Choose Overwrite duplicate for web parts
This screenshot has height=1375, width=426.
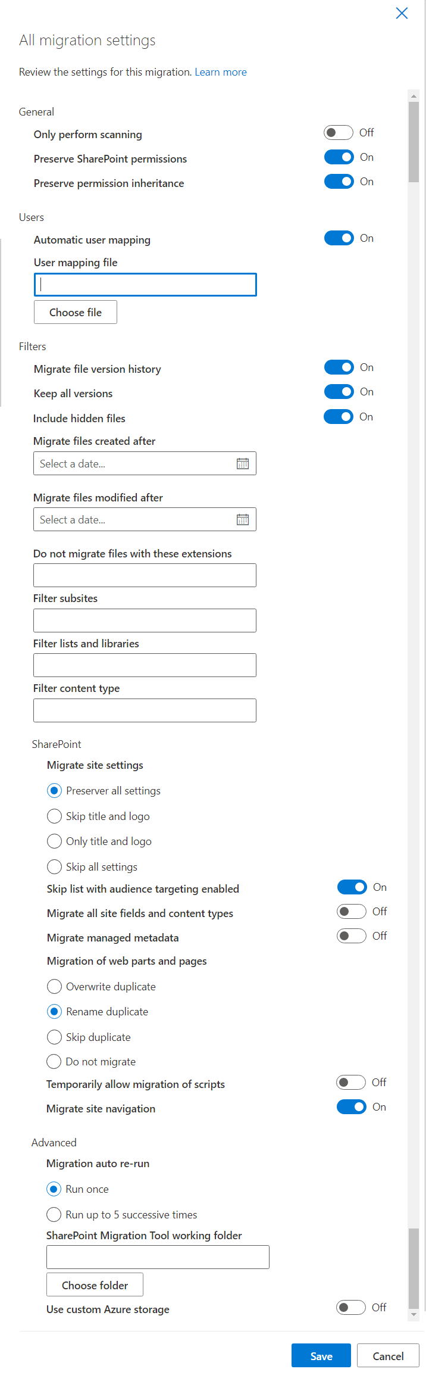[54, 987]
